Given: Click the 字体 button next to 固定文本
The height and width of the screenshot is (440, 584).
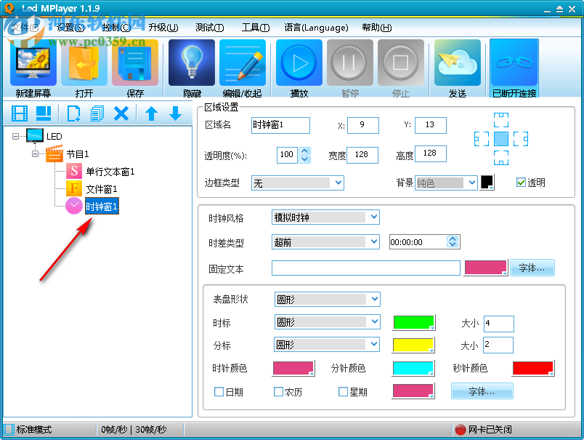Looking at the screenshot, I should [532, 268].
